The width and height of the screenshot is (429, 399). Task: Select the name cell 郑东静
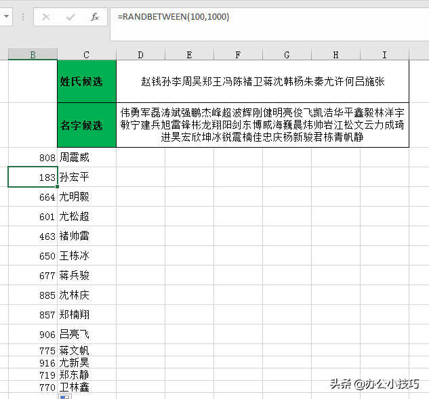pyautogui.click(x=87, y=375)
